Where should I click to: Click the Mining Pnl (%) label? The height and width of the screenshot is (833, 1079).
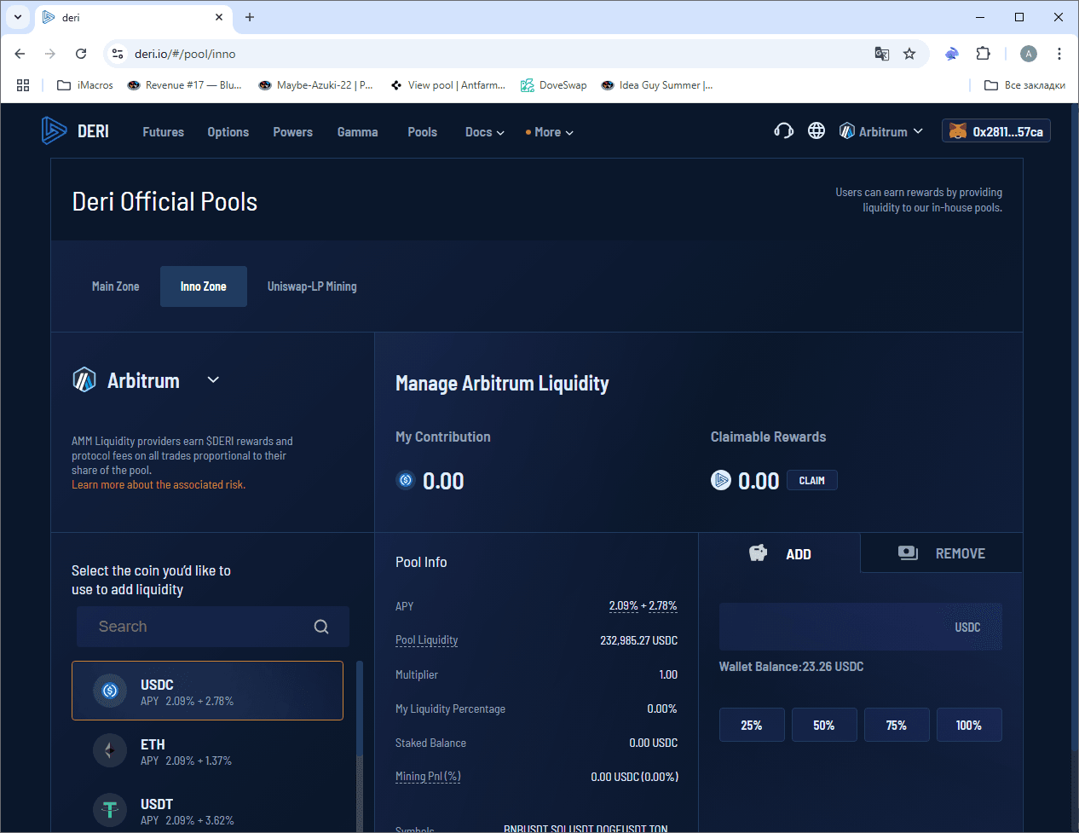pyautogui.click(x=428, y=777)
